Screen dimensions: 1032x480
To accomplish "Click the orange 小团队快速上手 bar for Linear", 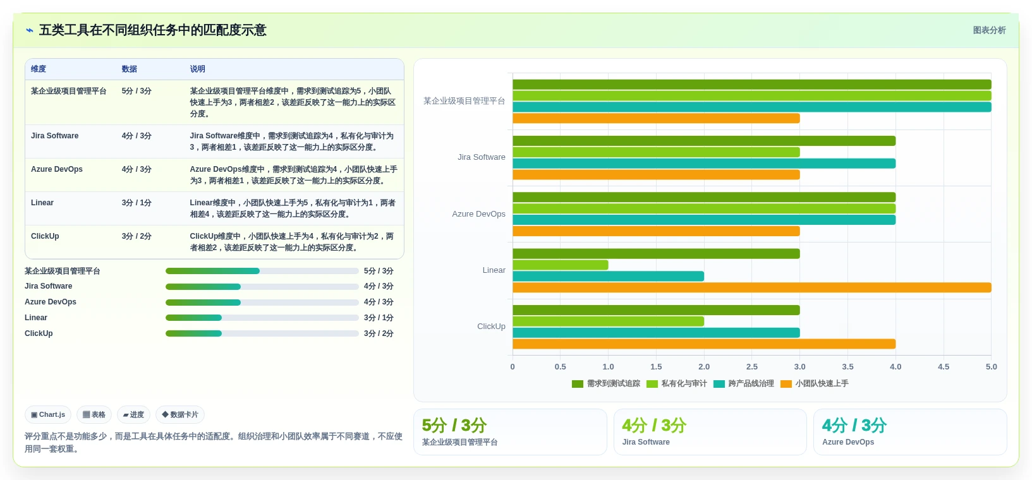I will [x=752, y=287].
